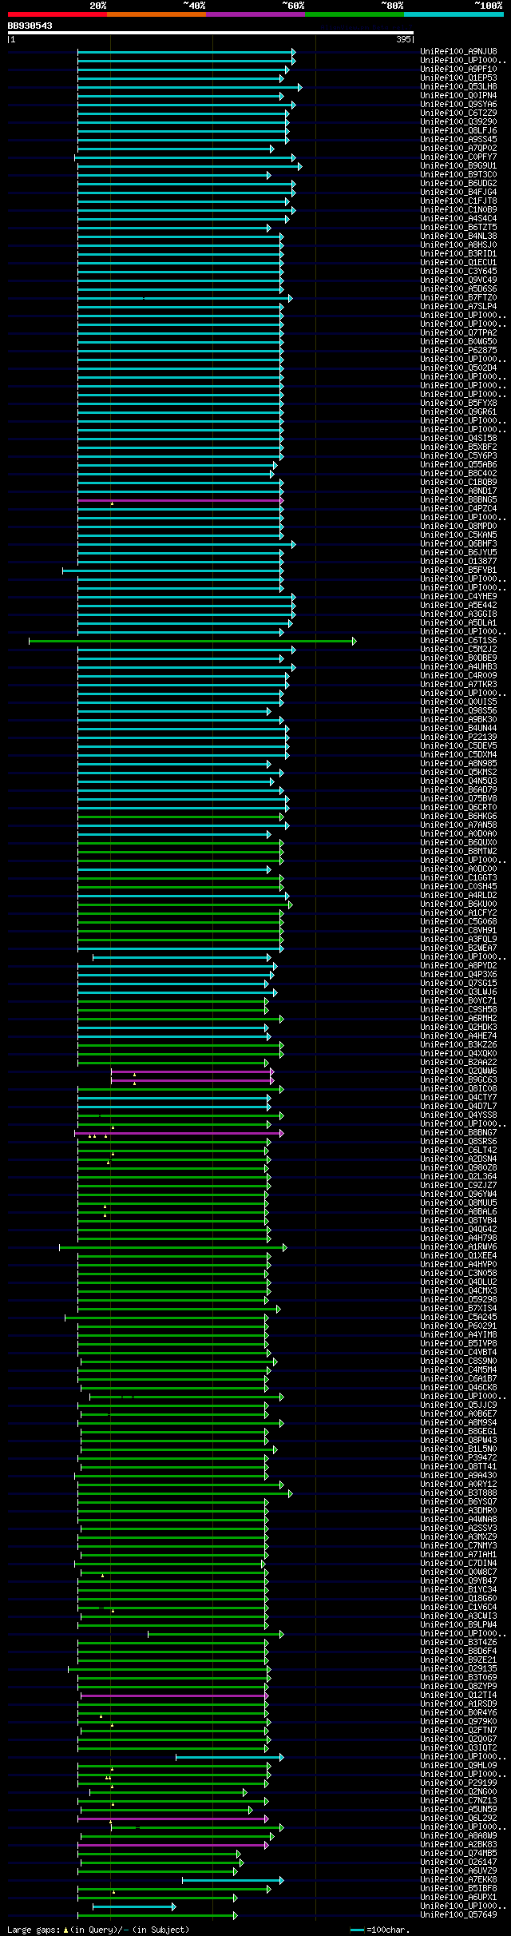Image resolution: width=511 pixels, height=1936 pixels.
Task: Select label UniRef100_B2WEA7
Action: point(458,948)
